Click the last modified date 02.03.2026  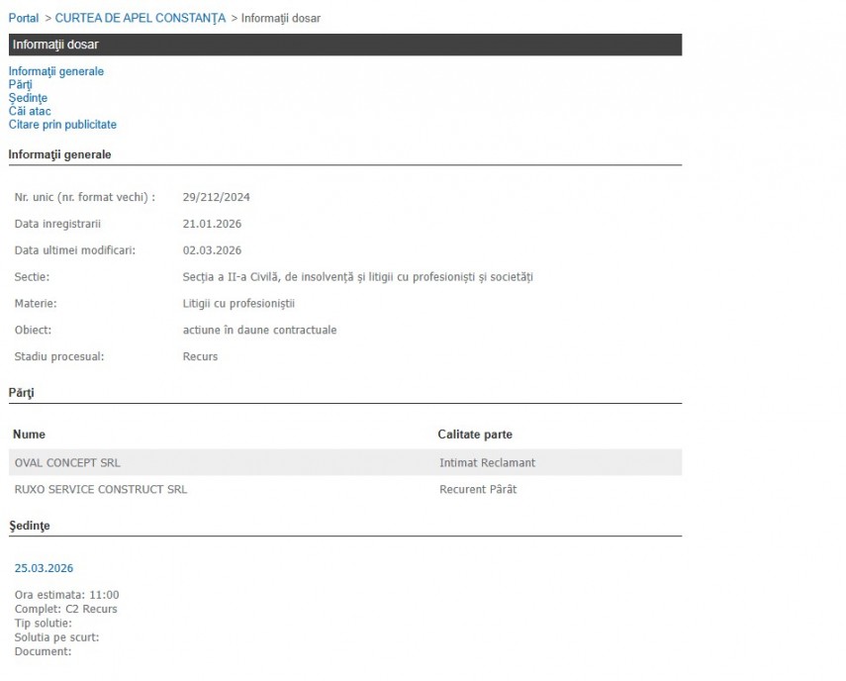pos(212,250)
